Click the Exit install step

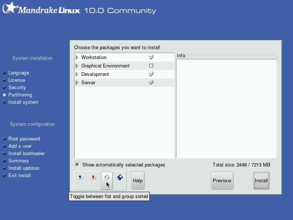tap(19, 176)
